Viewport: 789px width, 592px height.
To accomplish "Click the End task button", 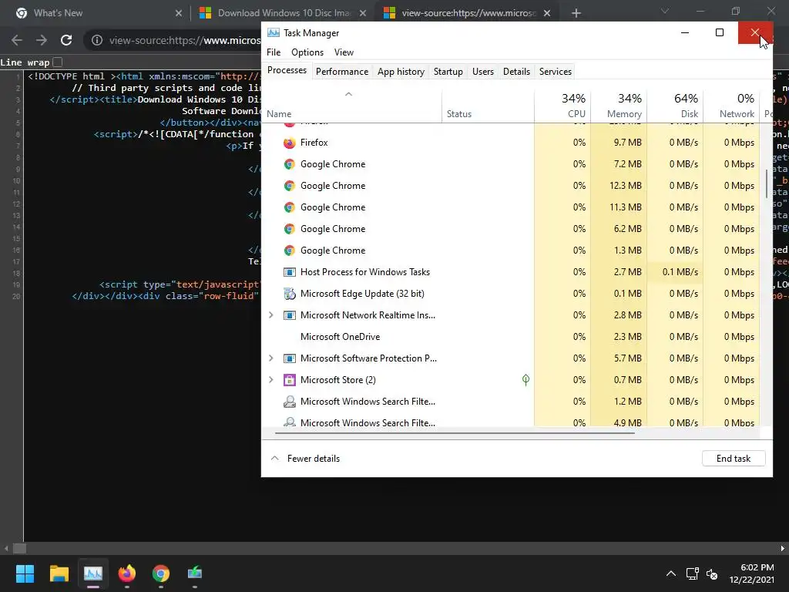I will pyautogui.click(x=734, y=459).
